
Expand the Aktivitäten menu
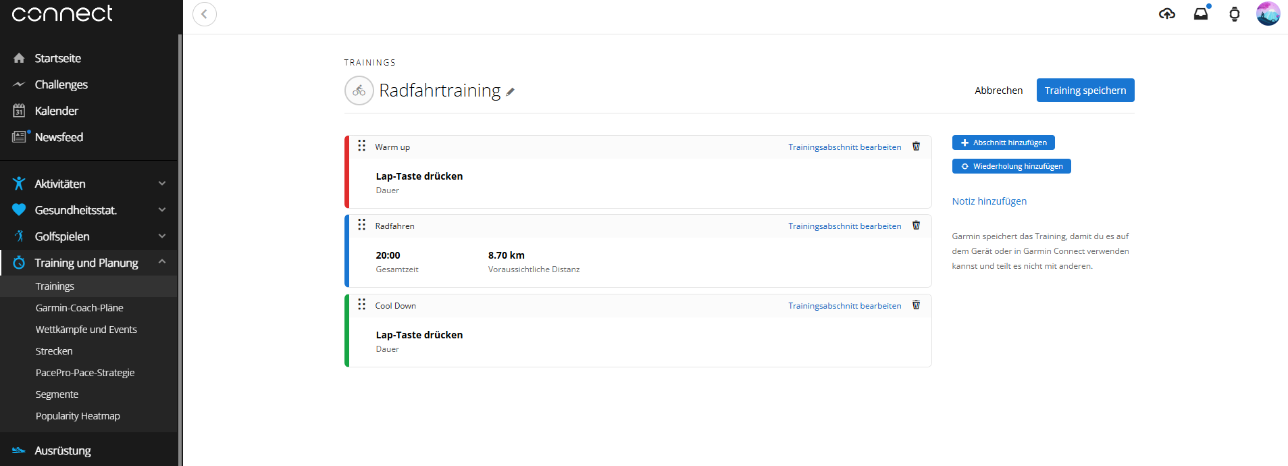coord(161,184)
